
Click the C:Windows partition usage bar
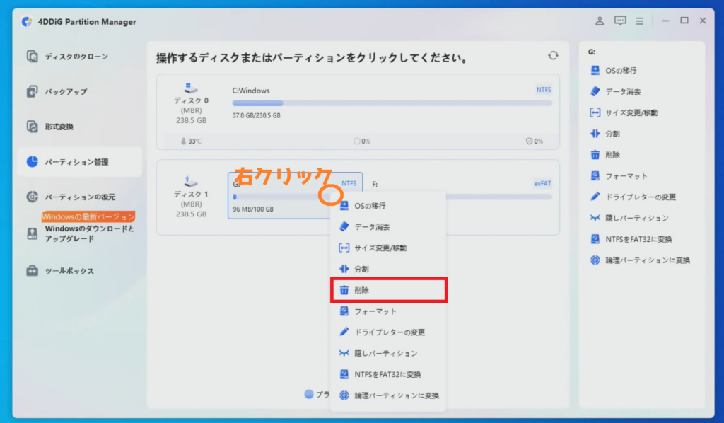[x=392, y=103]
